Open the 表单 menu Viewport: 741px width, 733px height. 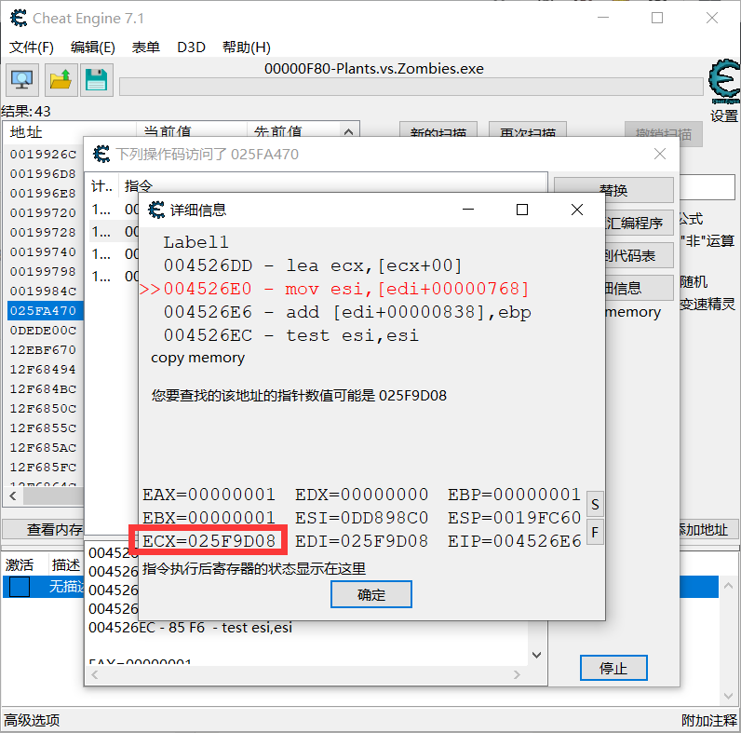(x=145, y=48)
